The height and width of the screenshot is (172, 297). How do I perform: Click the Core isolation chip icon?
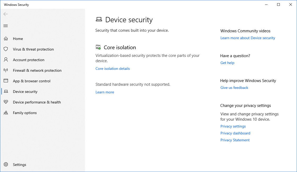click(98, 47)
